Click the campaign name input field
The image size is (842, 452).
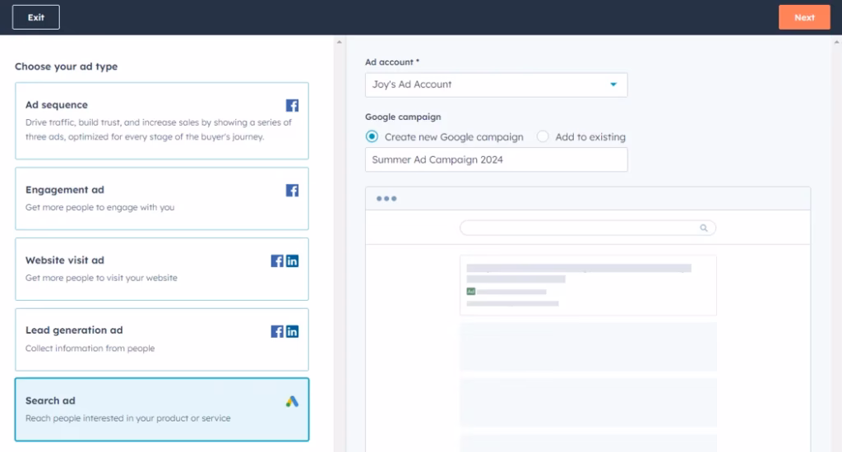pyautogui.click(x=496, y=160)
